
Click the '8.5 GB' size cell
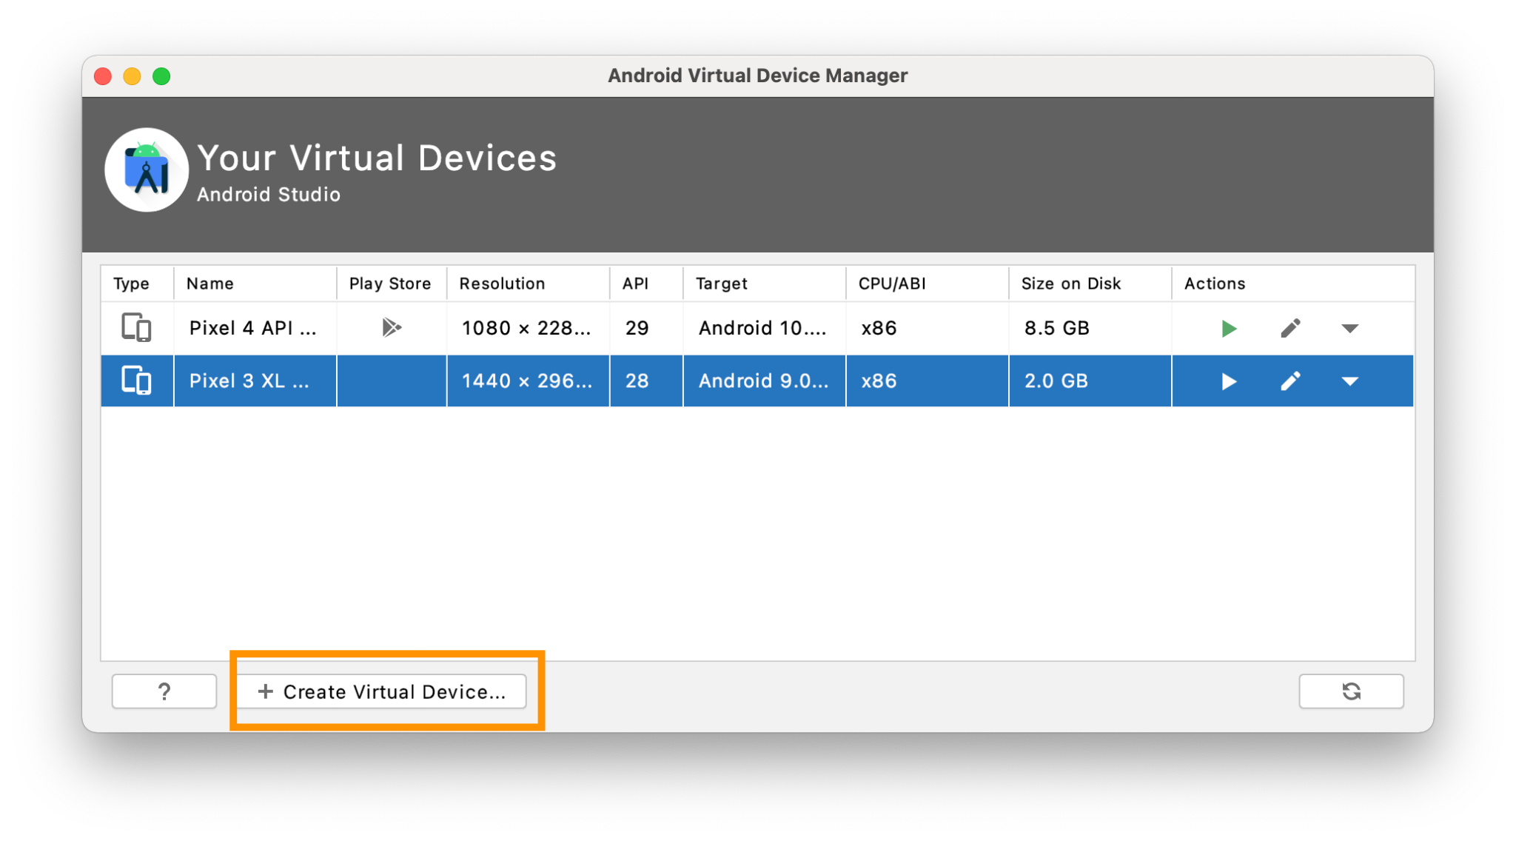click(1090, 328)
